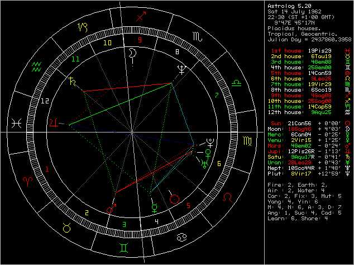
Task: Click the red Mars symbol in the chart wheel
Action: [x=111, y=209]
